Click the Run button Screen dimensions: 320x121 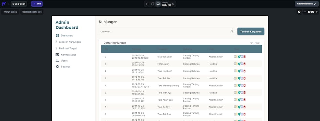[x=37, y=4]
